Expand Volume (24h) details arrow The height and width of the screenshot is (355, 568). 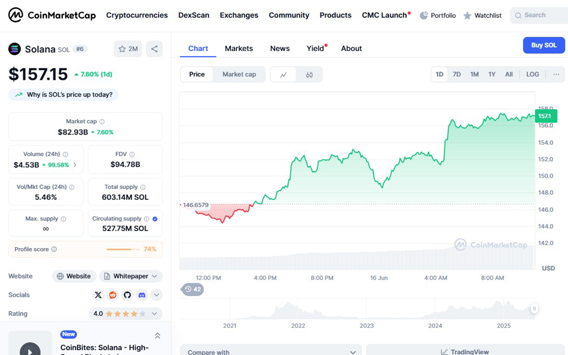click(75, 165)
